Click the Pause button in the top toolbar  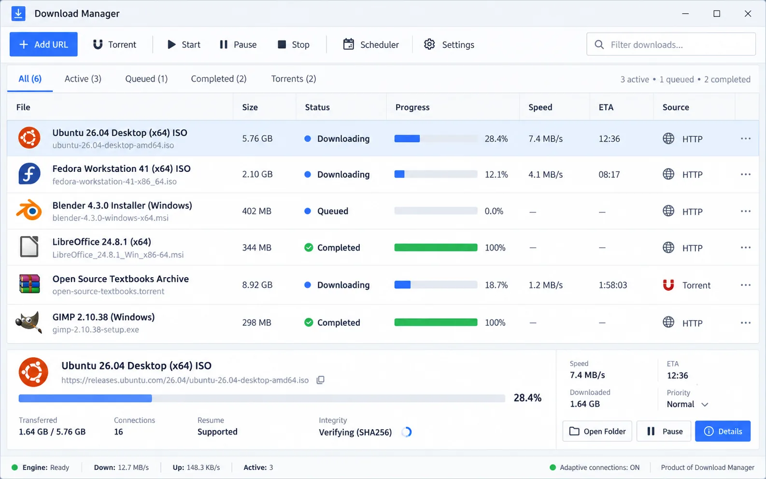(x=238, y=44)
